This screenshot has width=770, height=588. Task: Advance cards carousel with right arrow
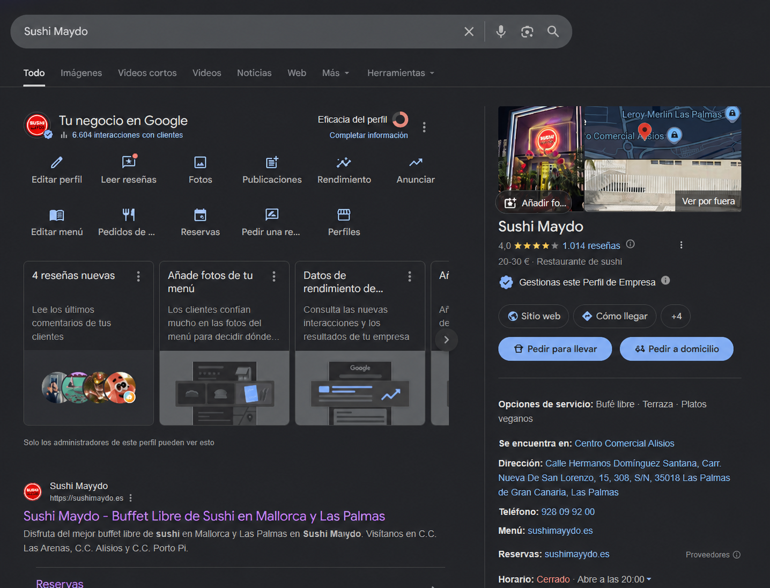tap(446, 340)
